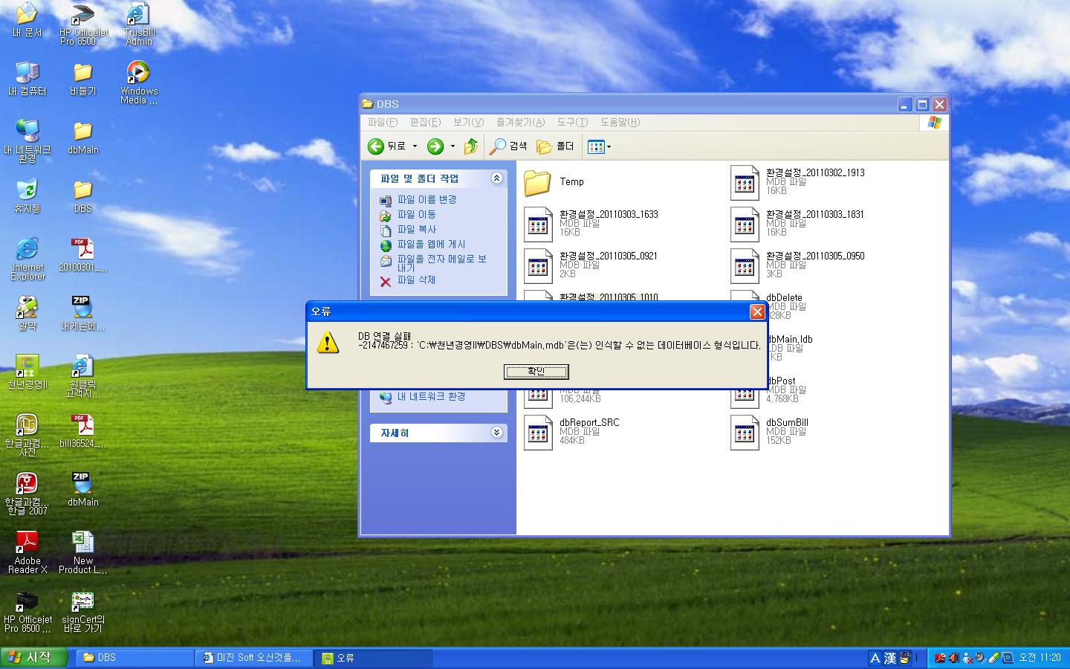Select 환경설정_20110303_1633 MDB file
This screenshot has height=669, width=1070.
click(x=591, y=224)
